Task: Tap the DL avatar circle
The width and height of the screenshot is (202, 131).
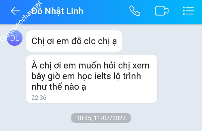Action: pos(15,38)
